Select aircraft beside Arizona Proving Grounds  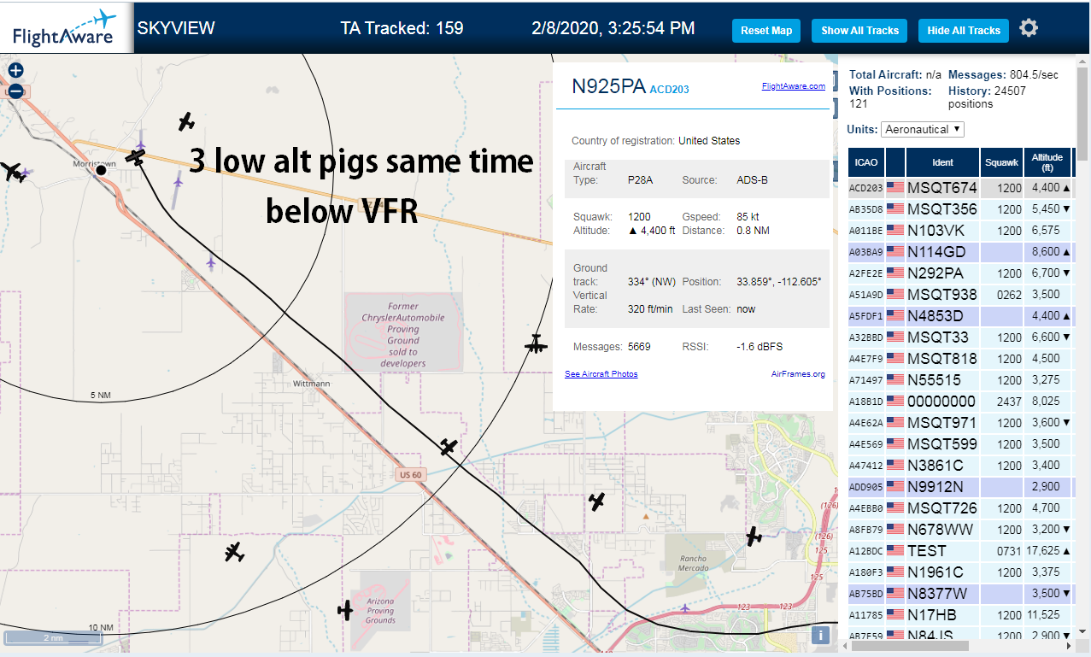point(345,610)
